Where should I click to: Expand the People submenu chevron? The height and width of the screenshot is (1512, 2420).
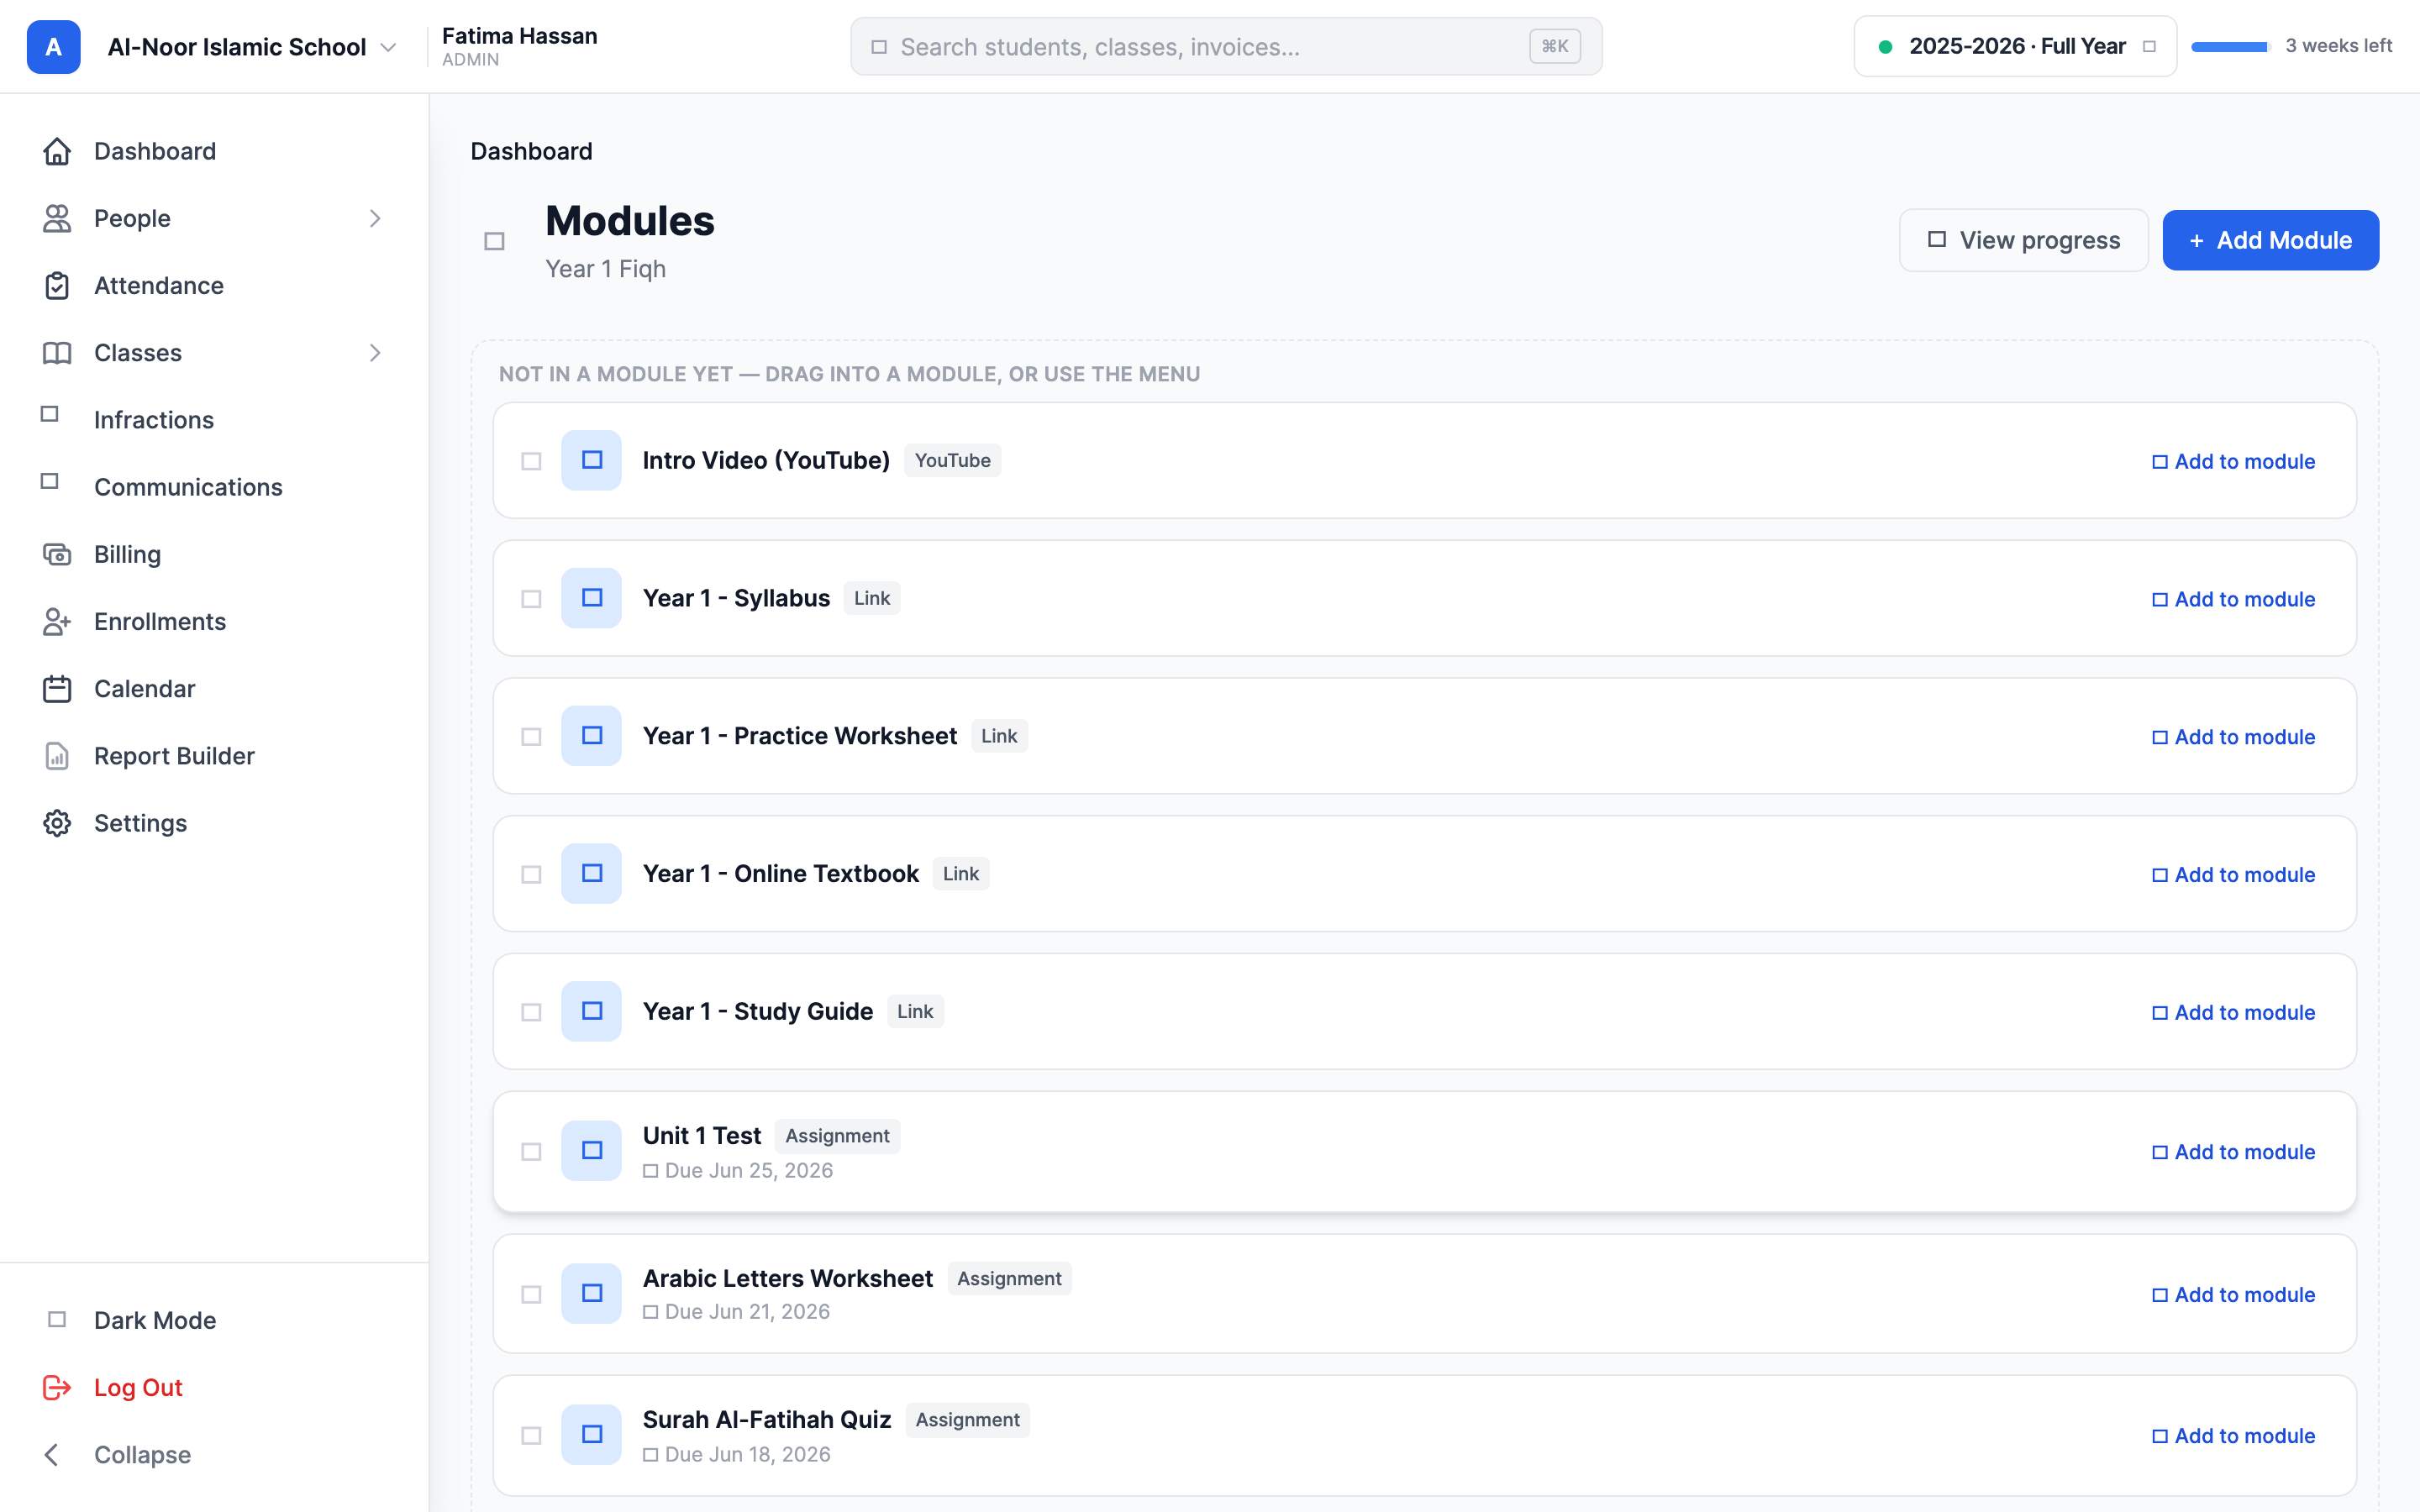375,218
